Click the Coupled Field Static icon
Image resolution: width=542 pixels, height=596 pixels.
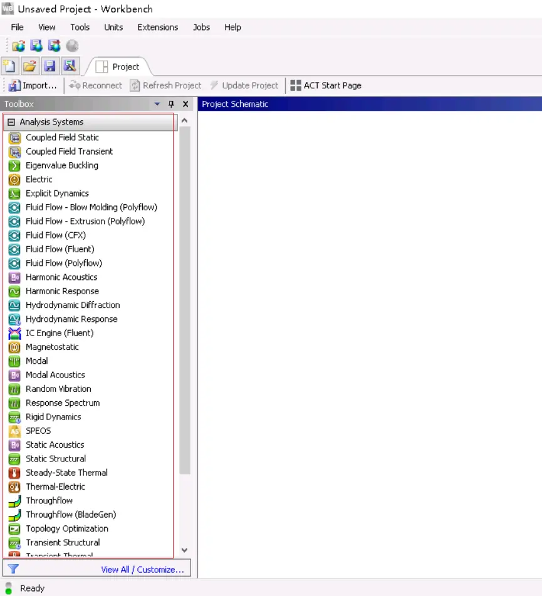click(x=14, y=138)
